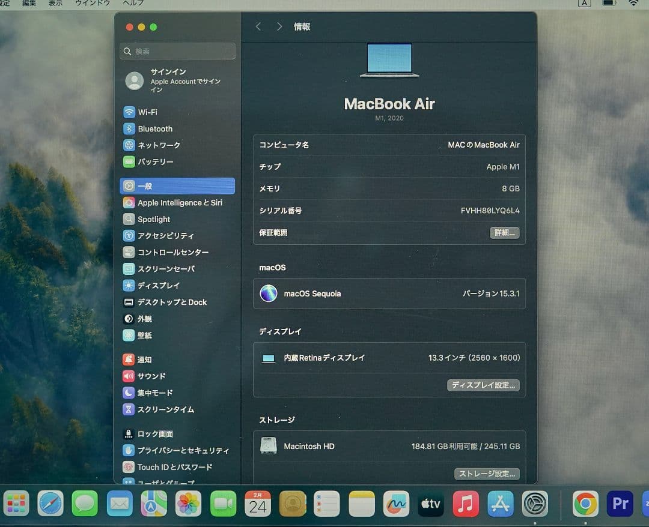Open 壁紙 (Wallpaper) settings
Viewport: 649px width, 527px height.
144,335
